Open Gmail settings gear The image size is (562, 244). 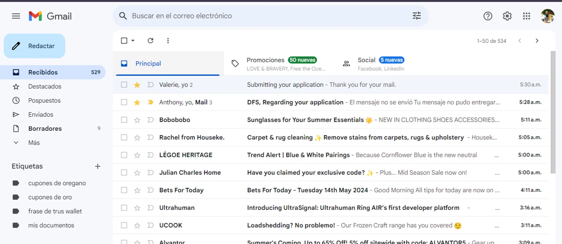(x=507, y=16)
